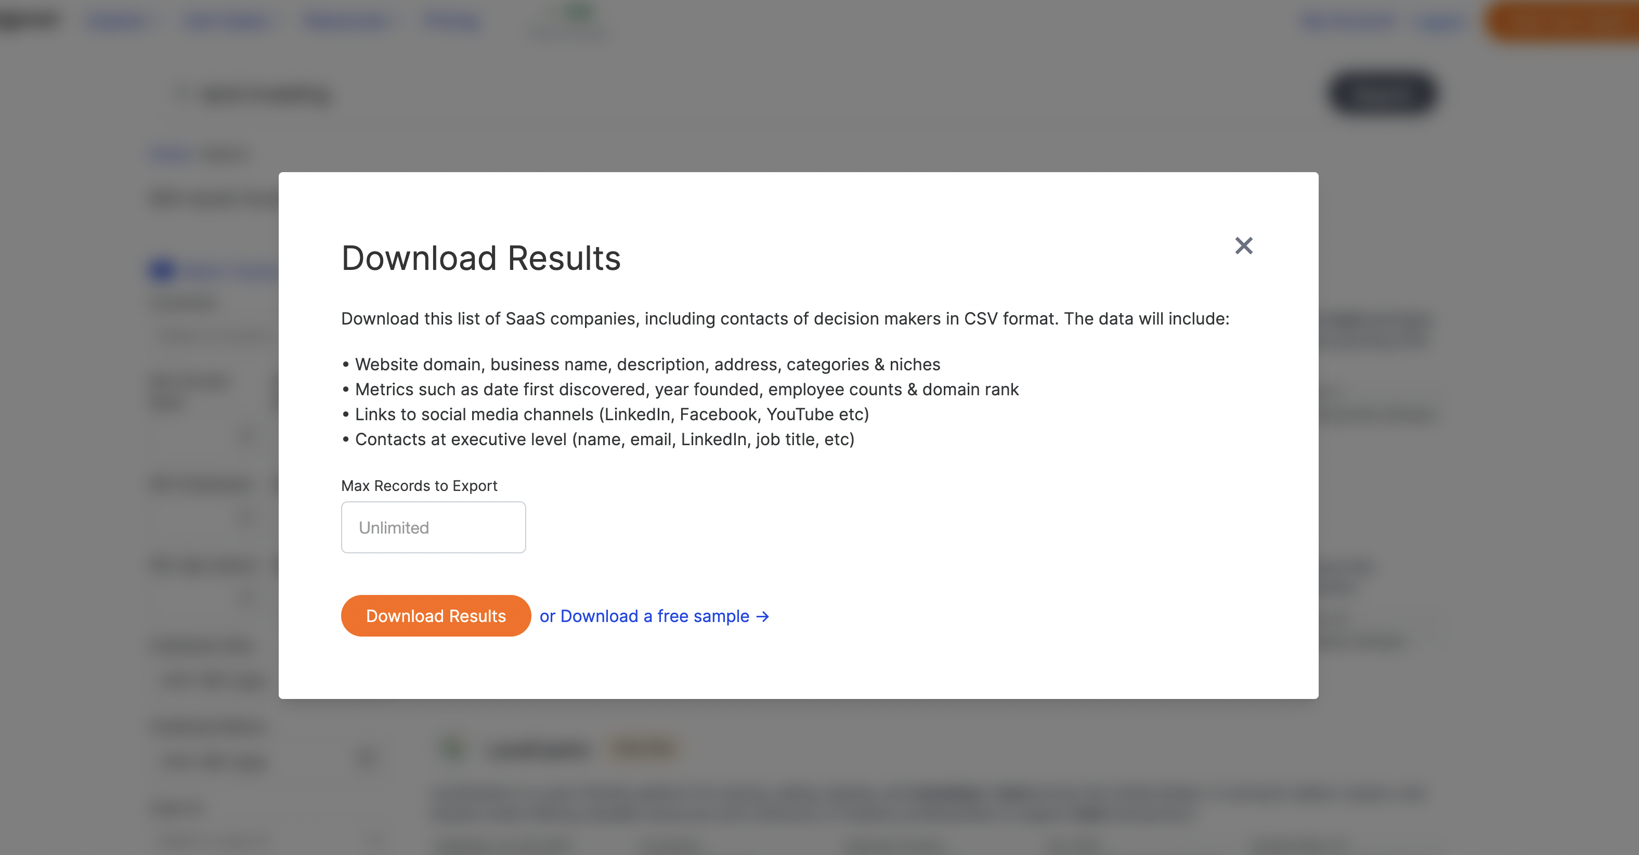Click the green status icon in the top navigation bar
The height and width of the screenshot is (855, 1639).
[x=575, y=14]
